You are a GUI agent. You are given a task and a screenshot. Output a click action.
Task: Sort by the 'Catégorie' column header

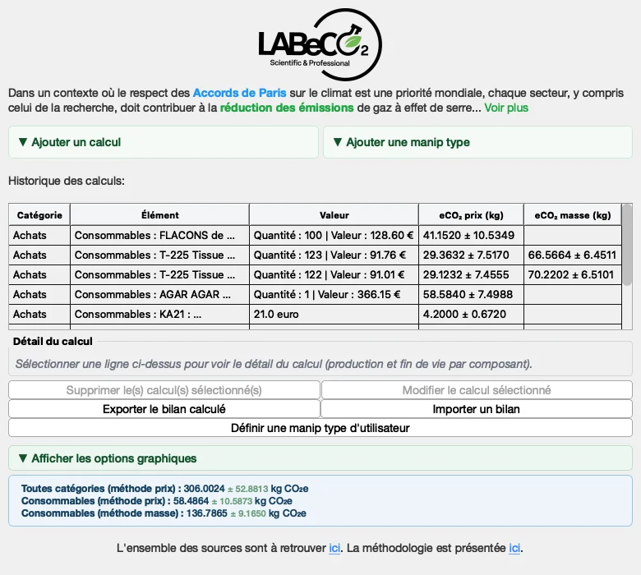point(39,215)
